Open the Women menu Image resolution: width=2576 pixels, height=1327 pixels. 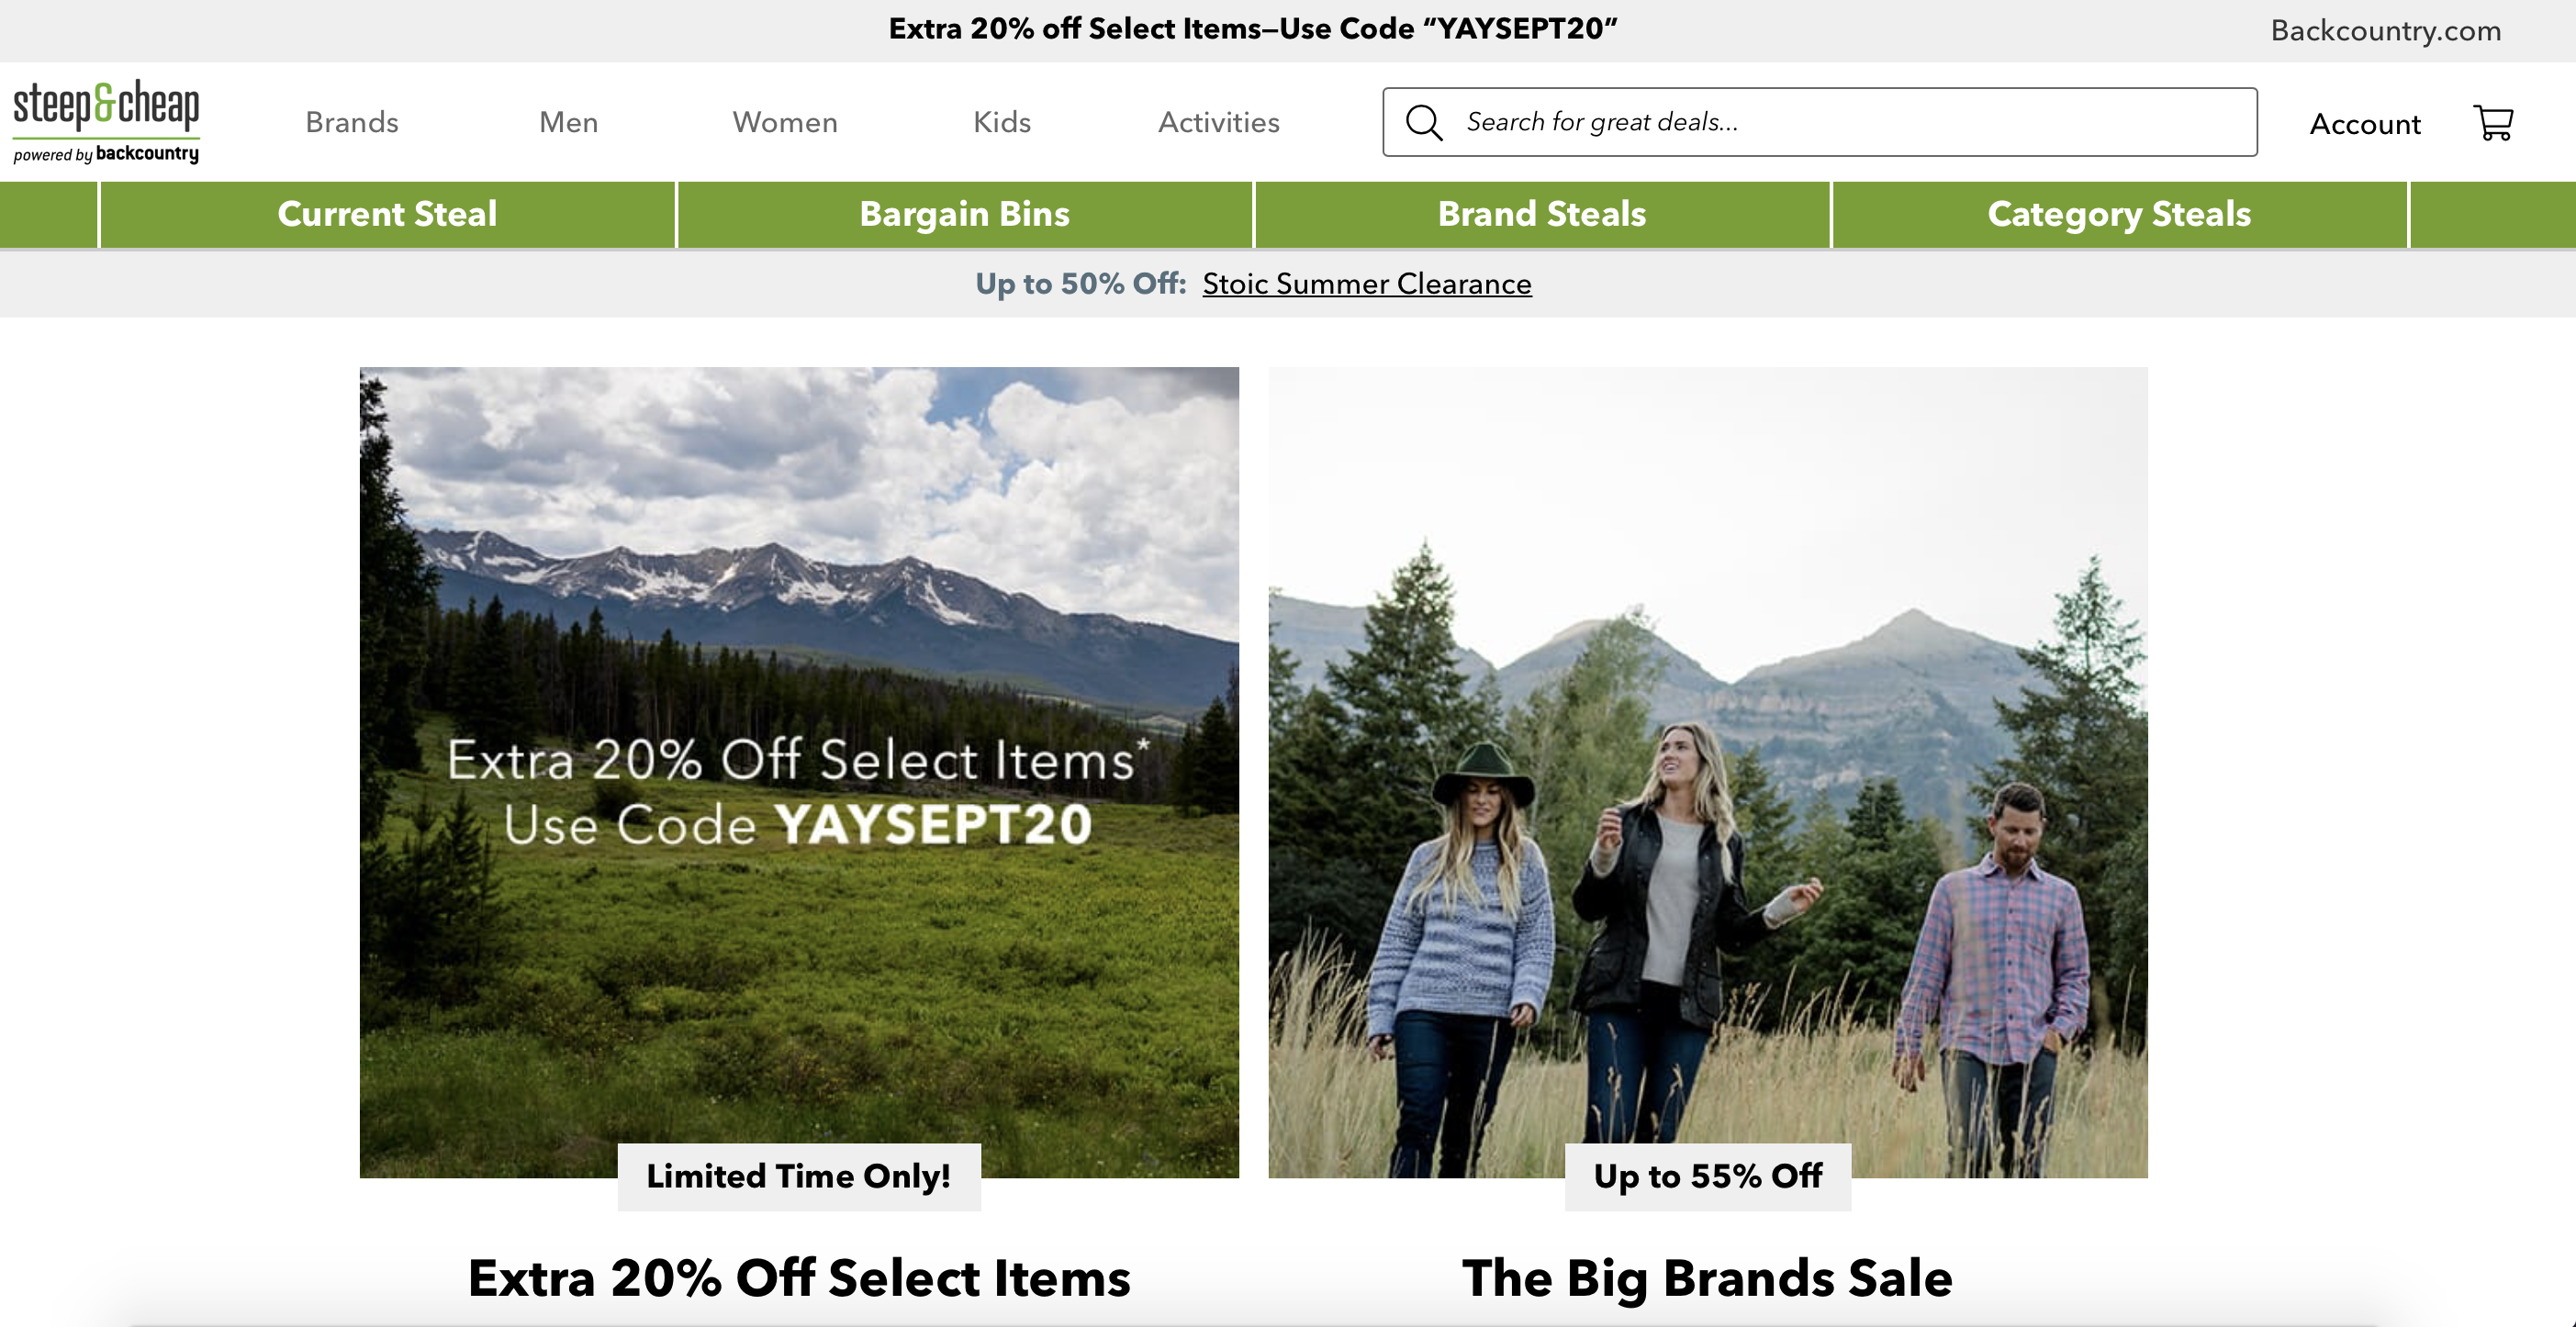(x=785, y=122)
